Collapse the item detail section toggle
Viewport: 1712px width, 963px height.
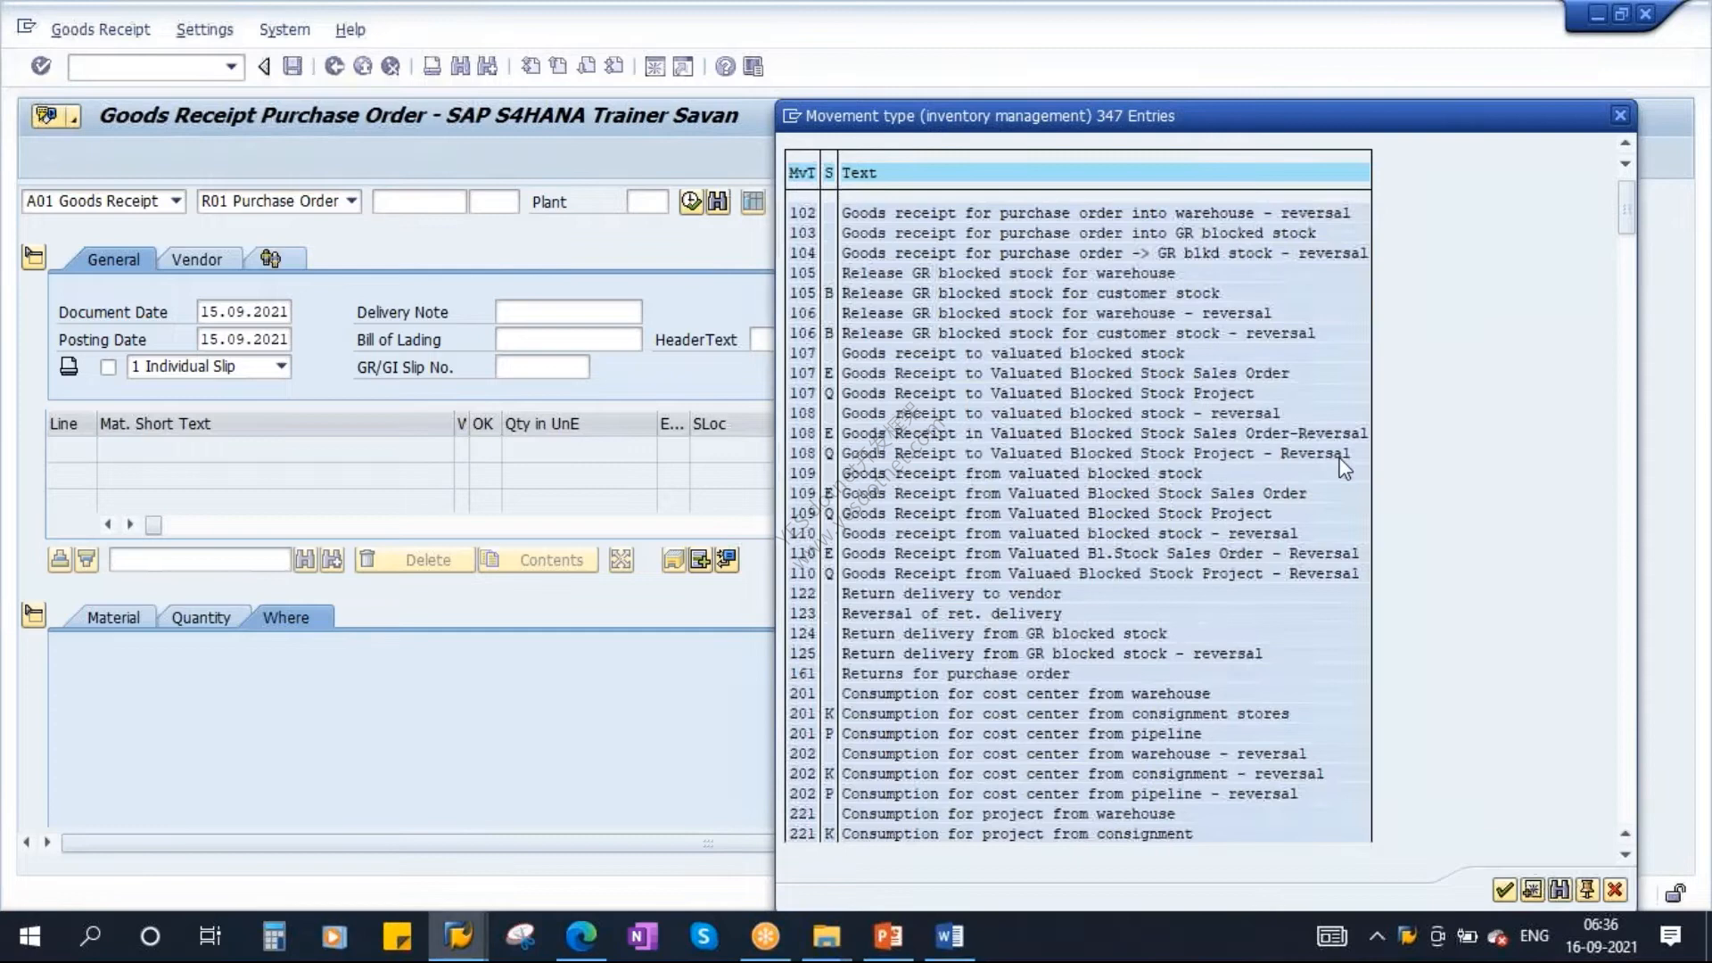34,615
